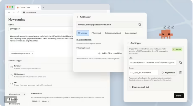Select the PR opened event
This screenshot has width=193, height=106.
83,33
